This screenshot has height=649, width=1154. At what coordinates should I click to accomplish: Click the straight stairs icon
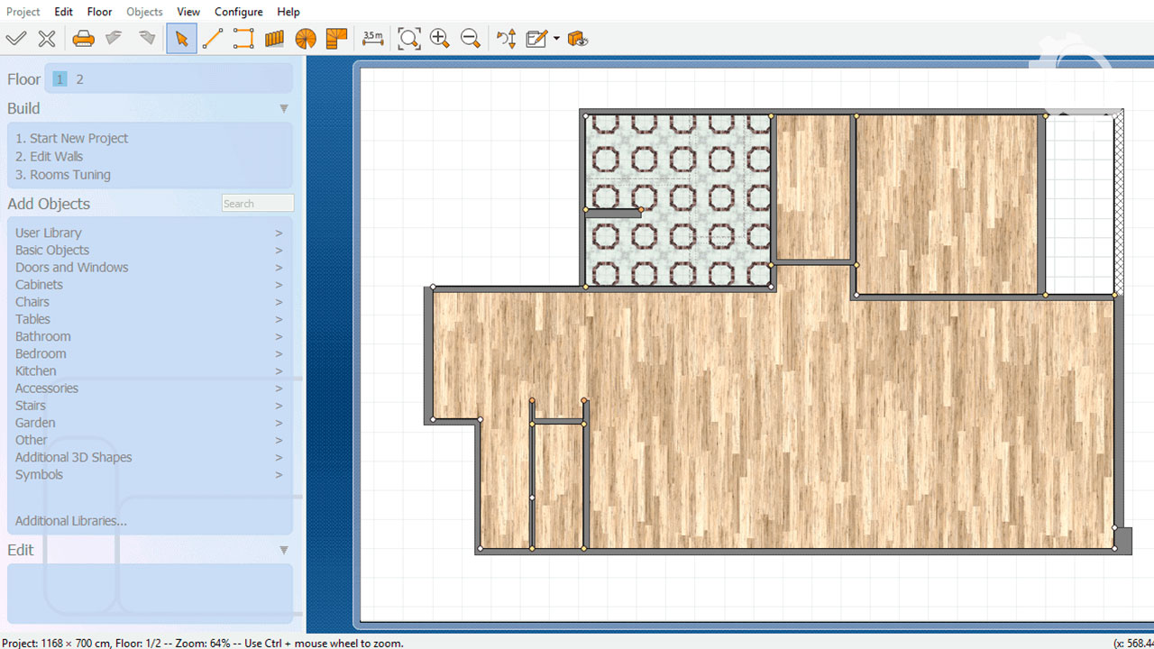(275, 39)
